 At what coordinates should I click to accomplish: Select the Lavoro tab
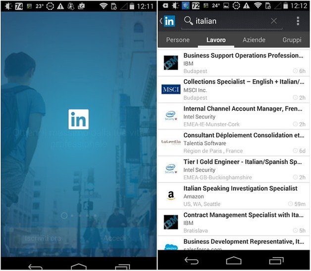pos(216,40)
